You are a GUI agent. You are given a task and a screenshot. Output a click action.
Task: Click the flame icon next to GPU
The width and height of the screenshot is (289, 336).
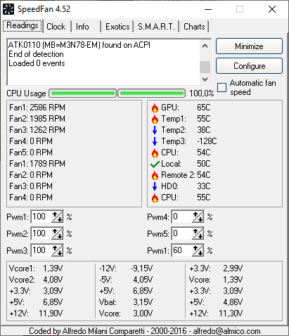coord(155,108)
